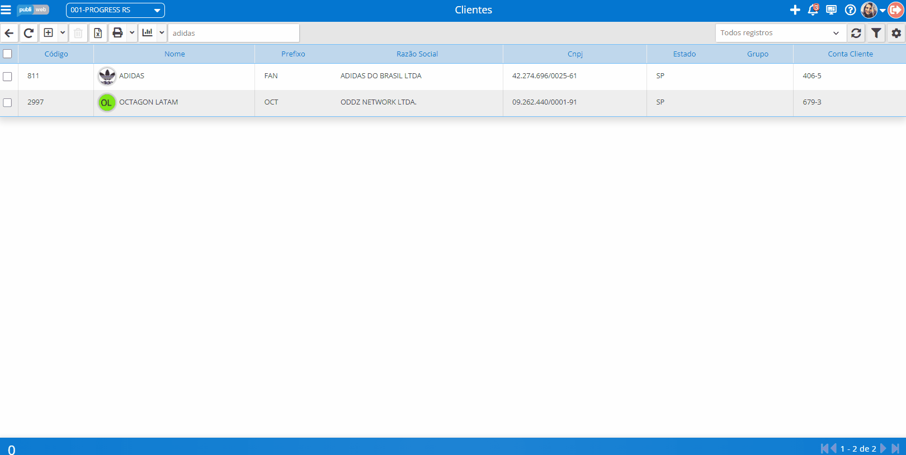Go back with the left arrow button
906x455 pixels.
point(9,33)
